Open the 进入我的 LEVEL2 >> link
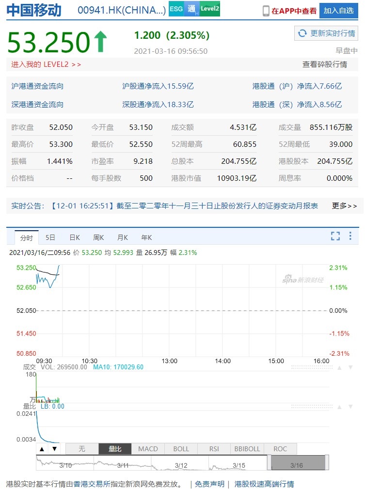Viewport: 365px width, 490px height. (46, 64)
